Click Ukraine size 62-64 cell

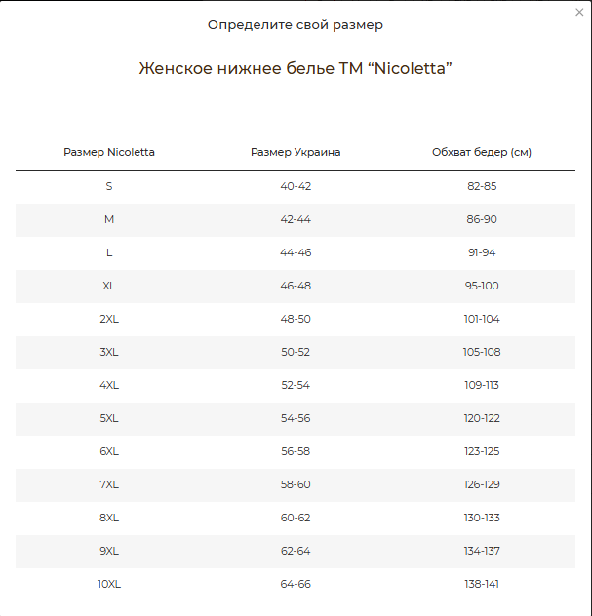click(296, 551)
